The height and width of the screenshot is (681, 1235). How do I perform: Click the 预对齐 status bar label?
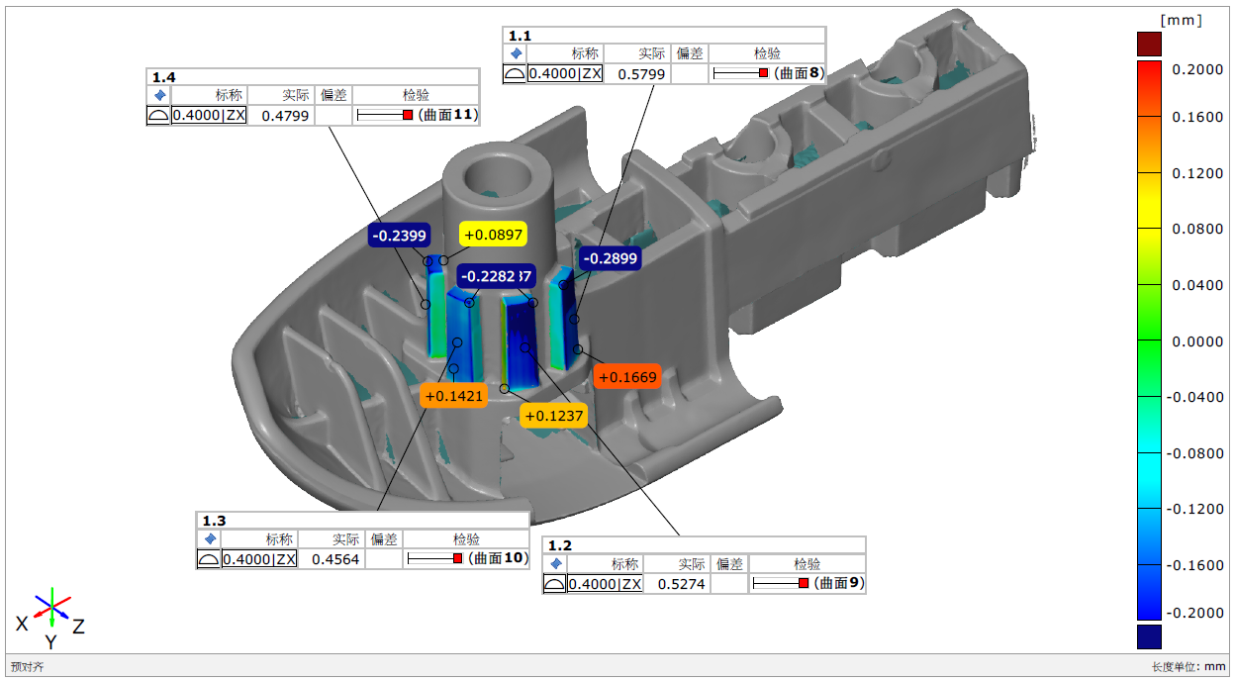pyautogui.click(x=27, y=667)
